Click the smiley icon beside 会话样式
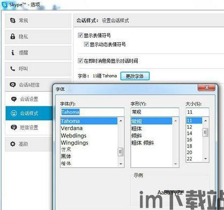The height and width of the screenshot is (210, 224). point(14,113)
